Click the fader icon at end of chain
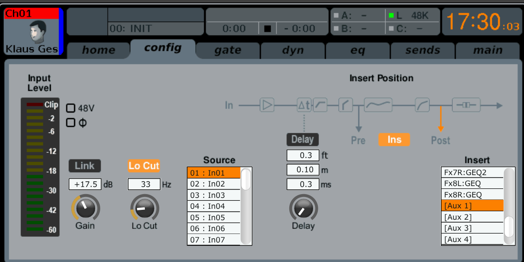Viewport: 524px width, 262px height. 466,105
